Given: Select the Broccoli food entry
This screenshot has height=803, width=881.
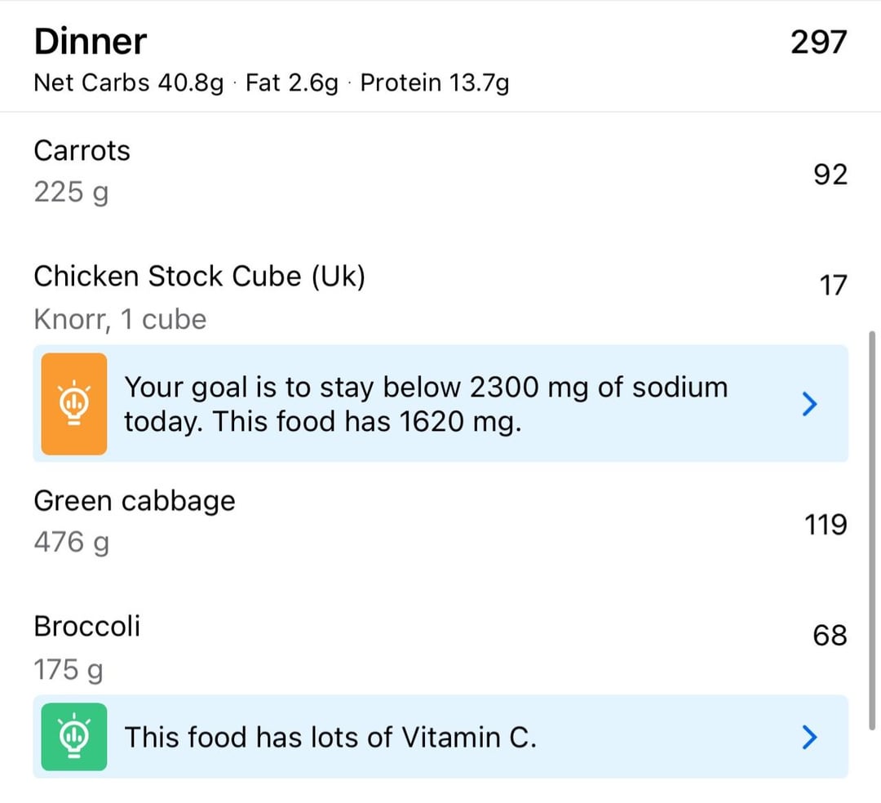Looking at the screenshot, I should tap(440, 647).
